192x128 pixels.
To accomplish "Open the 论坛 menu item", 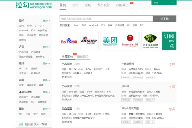I will point(88,5).
